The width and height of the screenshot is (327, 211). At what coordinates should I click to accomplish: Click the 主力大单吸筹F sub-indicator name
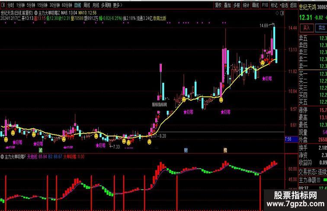click(x=15, y=156)
